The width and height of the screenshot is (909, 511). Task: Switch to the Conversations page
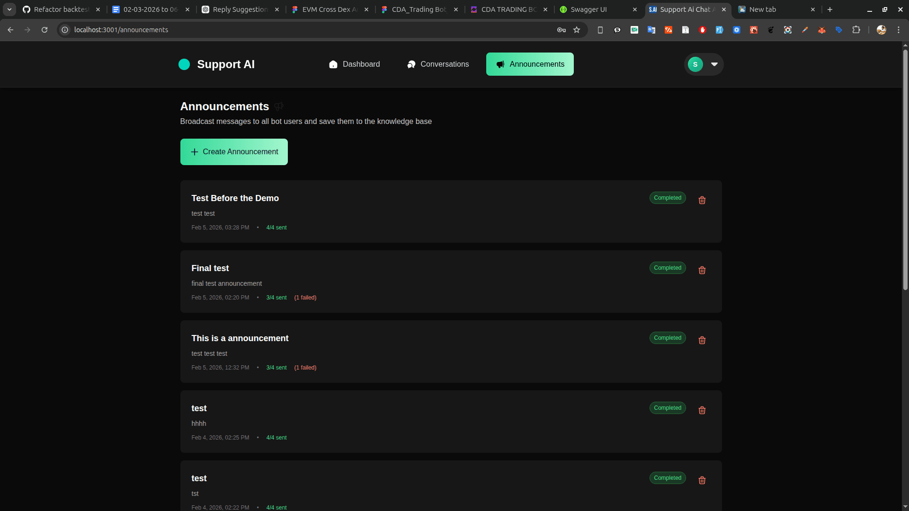[x=444, y=64]
